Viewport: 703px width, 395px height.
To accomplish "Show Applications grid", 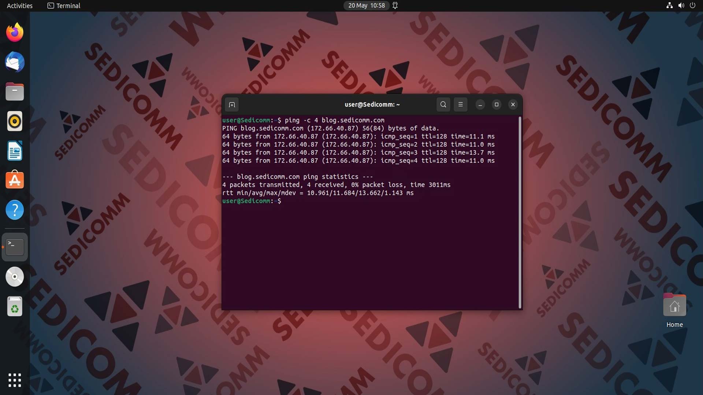I will pyautogui.click(x=15, y=380).
